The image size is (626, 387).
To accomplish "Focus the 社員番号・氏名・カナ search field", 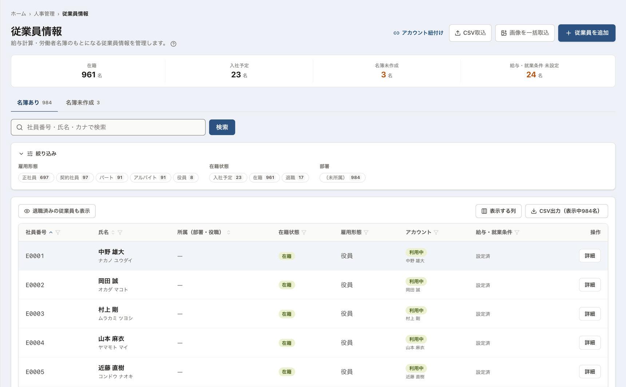I will pyautogui.click(x=108, y=127).
